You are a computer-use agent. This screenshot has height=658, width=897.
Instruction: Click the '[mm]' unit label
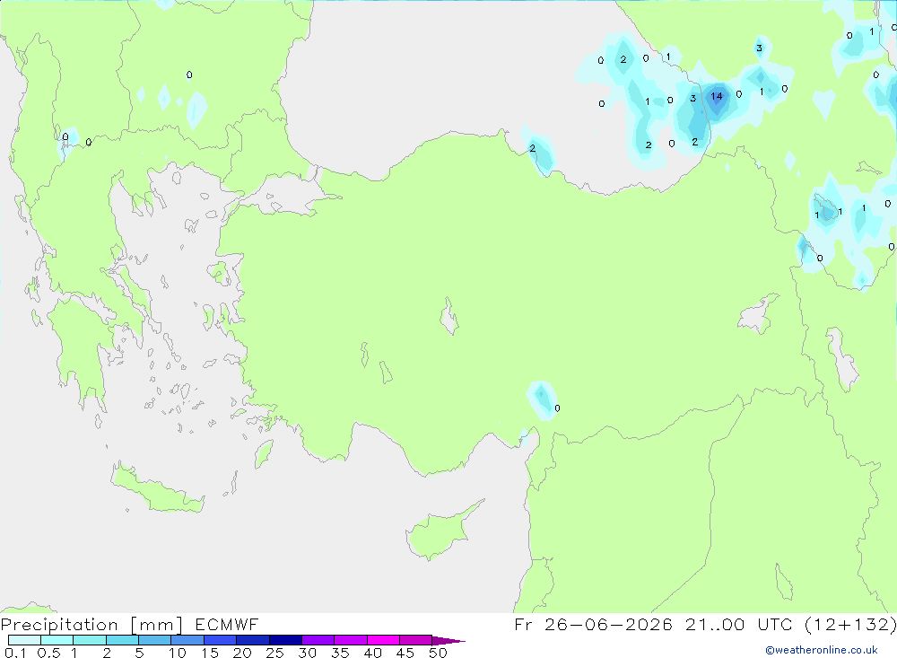[x=157, y=625]
